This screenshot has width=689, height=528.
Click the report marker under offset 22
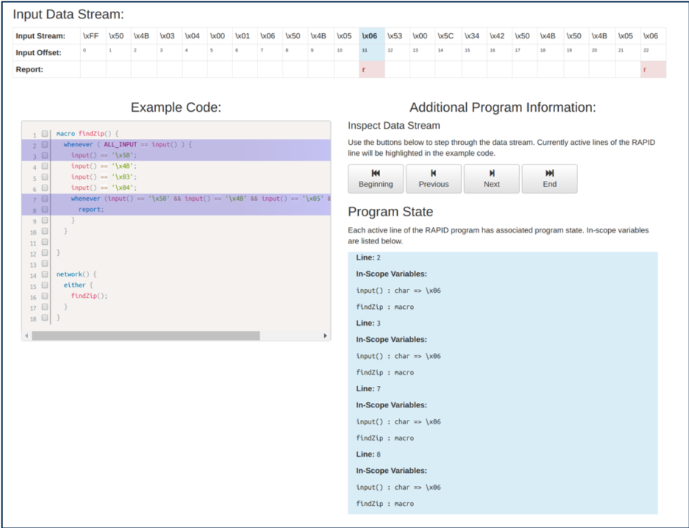coord(652,69)
